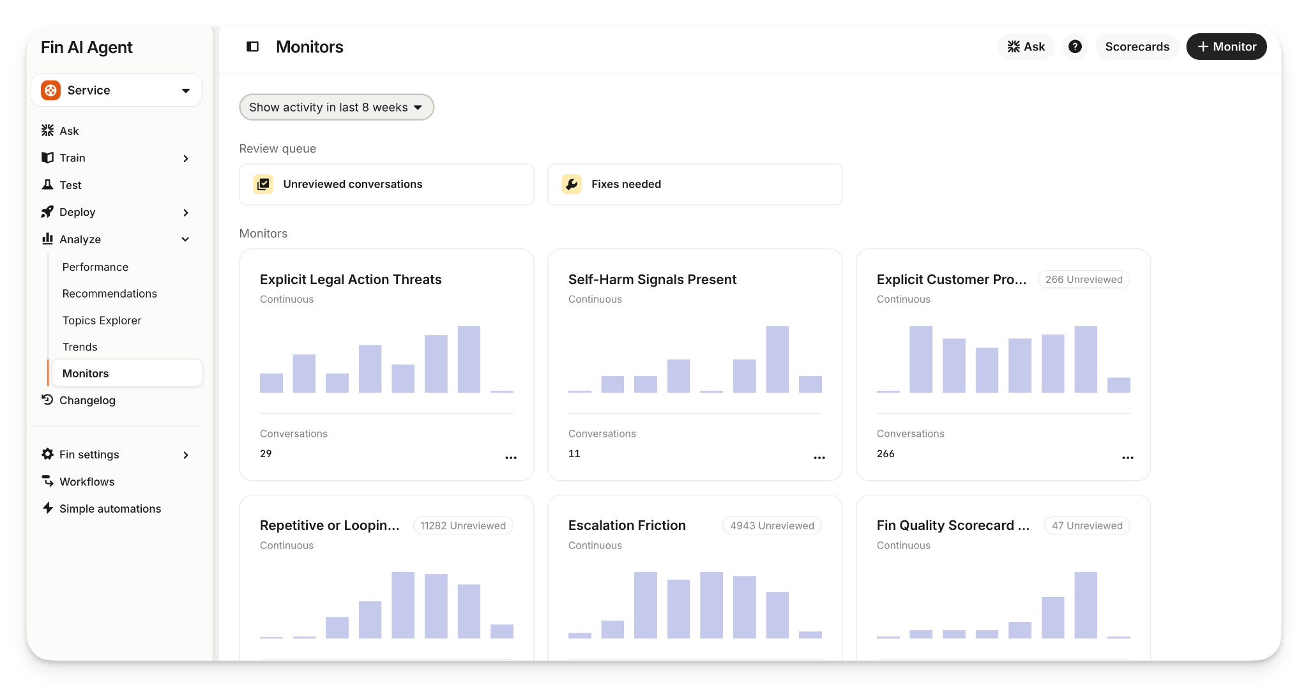Toggle the sidebar collapse icon
Screen dimensions: 1308x687
(252, 47)
